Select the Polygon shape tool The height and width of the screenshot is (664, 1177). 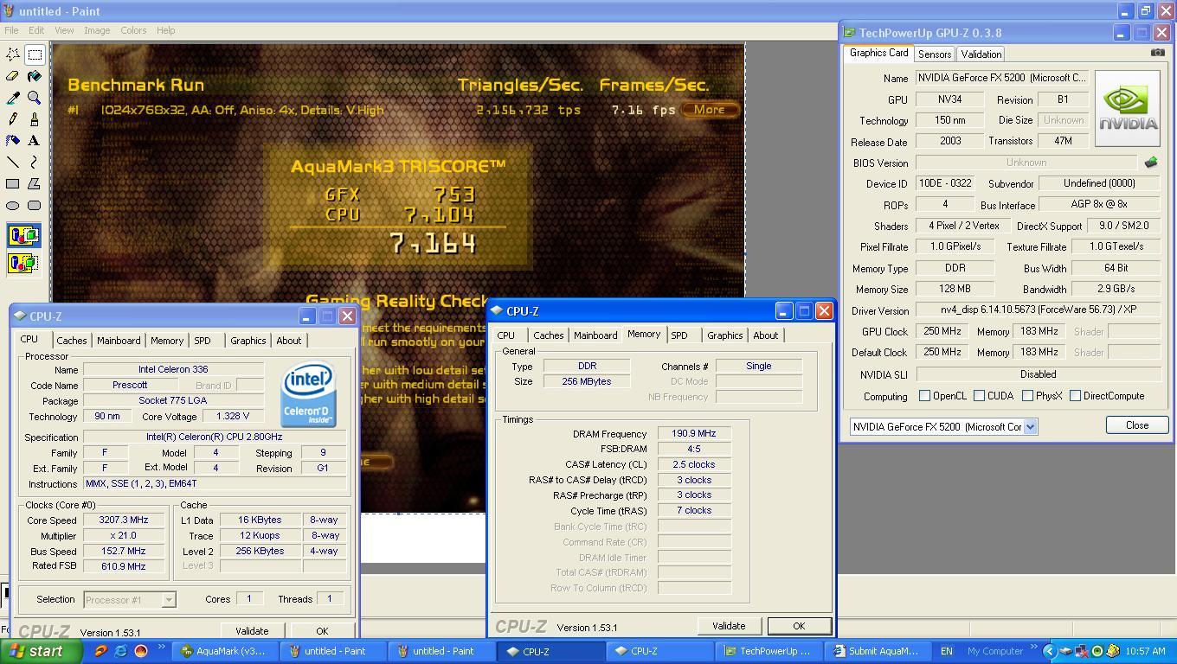pyautogui.click(x=35, y=184)
